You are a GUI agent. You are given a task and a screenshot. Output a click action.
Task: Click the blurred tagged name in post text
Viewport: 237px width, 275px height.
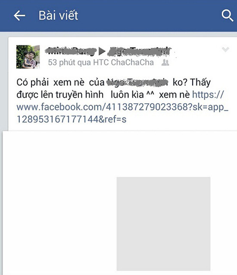tap(137, 82)
